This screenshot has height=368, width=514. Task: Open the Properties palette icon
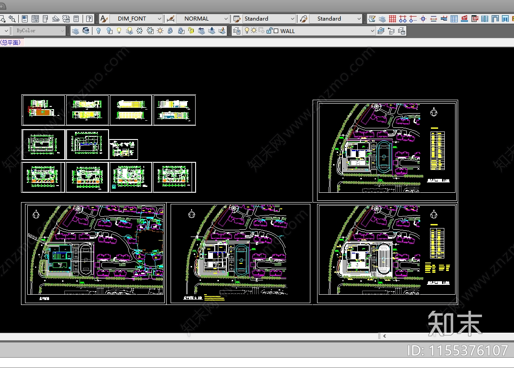(x=25, y=19)
